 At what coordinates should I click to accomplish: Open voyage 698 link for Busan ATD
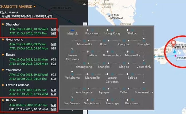click(x=54, y=64)
